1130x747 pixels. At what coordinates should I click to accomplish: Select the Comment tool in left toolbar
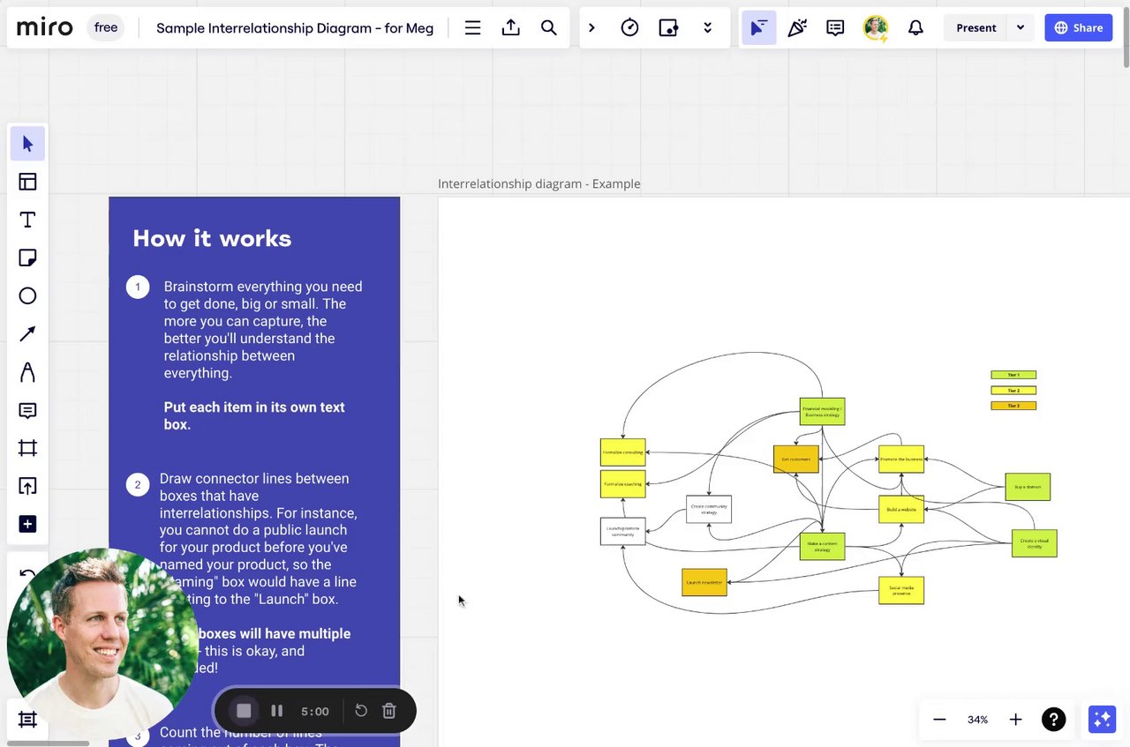point(27,410)
